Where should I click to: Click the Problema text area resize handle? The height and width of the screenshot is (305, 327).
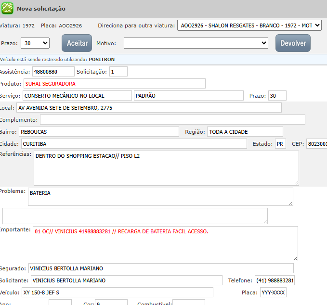click(291, 203)
